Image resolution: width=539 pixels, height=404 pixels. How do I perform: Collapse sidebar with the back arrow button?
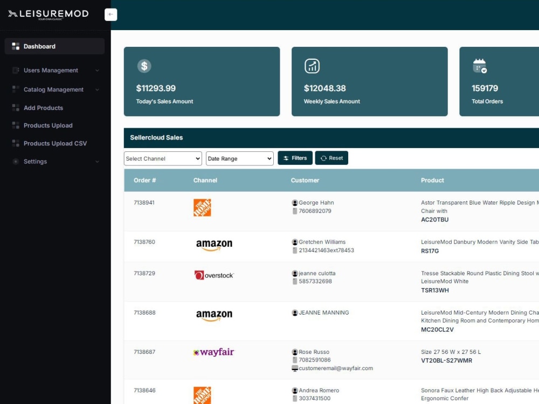click(x=110, y=15)
